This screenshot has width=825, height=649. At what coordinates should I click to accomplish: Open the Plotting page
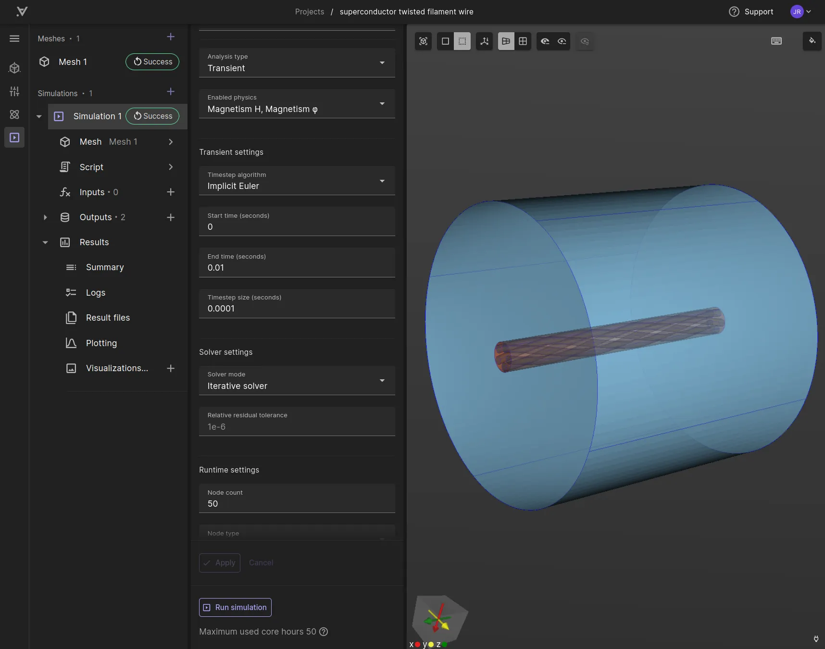tap(101, 343)
